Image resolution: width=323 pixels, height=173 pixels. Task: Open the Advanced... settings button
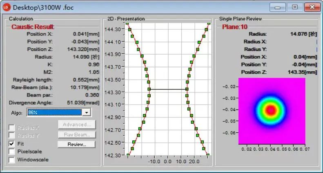tap(77, 125)
